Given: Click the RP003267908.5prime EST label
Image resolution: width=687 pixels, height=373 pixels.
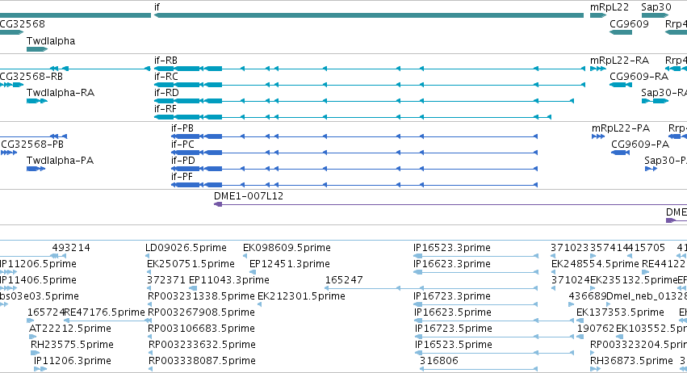Looking at the screenshot, I should (201, 312).
